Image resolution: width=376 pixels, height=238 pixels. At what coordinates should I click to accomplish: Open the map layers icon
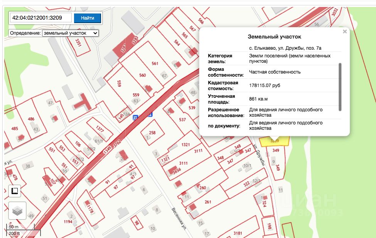click(17, 211)
